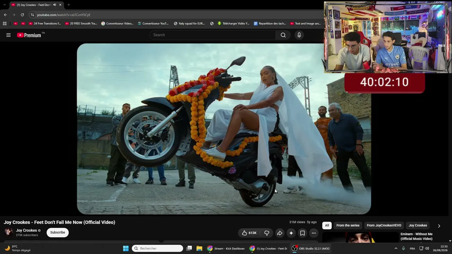Screen dimensions: 452x254
Task: Select the All filter chip
Action: [327, 225]
